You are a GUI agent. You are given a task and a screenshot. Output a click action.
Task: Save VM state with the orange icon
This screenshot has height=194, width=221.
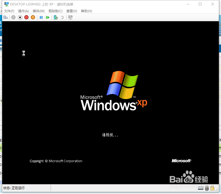pyautogui.click(x=33, y=17)
